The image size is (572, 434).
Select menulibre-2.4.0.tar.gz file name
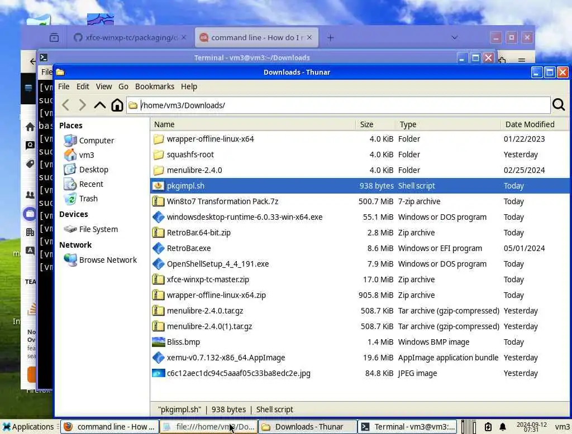click(x=205, y=311)
